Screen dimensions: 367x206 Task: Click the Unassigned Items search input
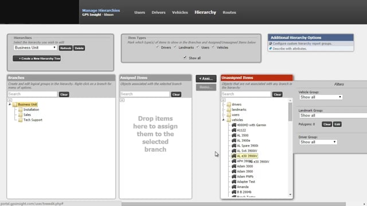point(246,94)
